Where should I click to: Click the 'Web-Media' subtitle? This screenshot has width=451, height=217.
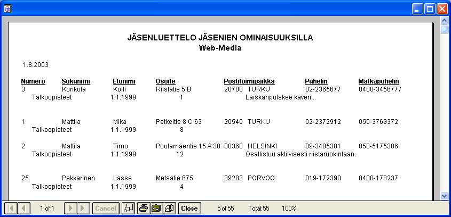click(x=220, y=48)
